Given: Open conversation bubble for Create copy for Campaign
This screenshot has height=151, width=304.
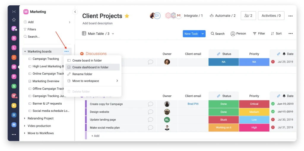Looking at the screenshot, I should coord(151,104).
